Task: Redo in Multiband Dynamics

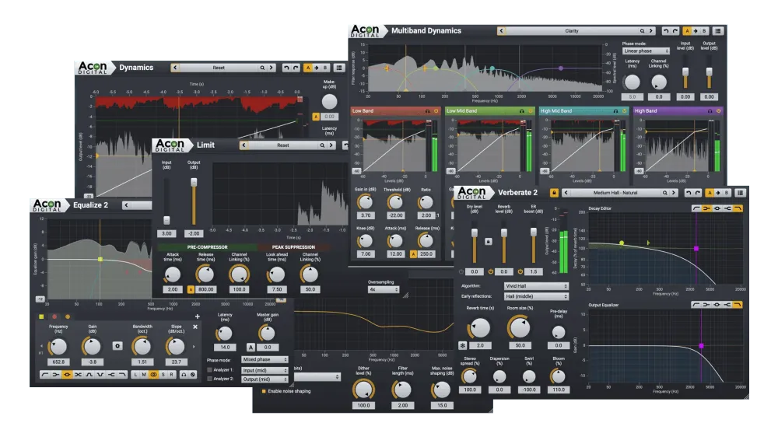Action: point(675,31)
